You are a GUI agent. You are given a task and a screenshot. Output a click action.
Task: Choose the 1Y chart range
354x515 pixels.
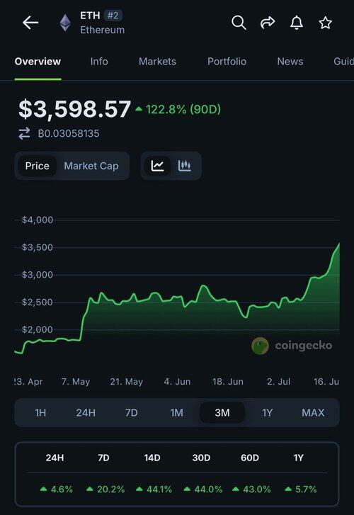tap(268, 413)
